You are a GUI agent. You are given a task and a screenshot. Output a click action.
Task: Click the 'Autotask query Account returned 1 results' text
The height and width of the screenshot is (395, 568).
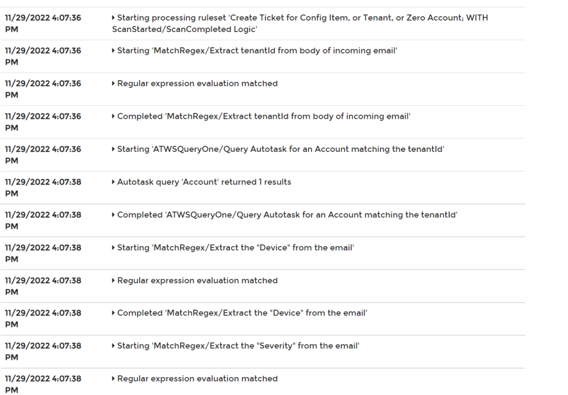pos(204,182)
